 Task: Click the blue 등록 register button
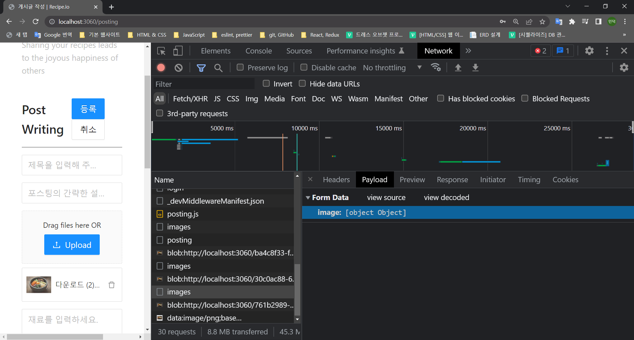click(x=88, y=109)
